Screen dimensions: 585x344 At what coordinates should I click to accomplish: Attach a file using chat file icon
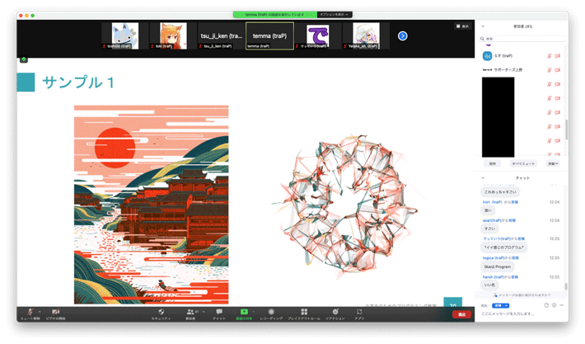[546, 305]
